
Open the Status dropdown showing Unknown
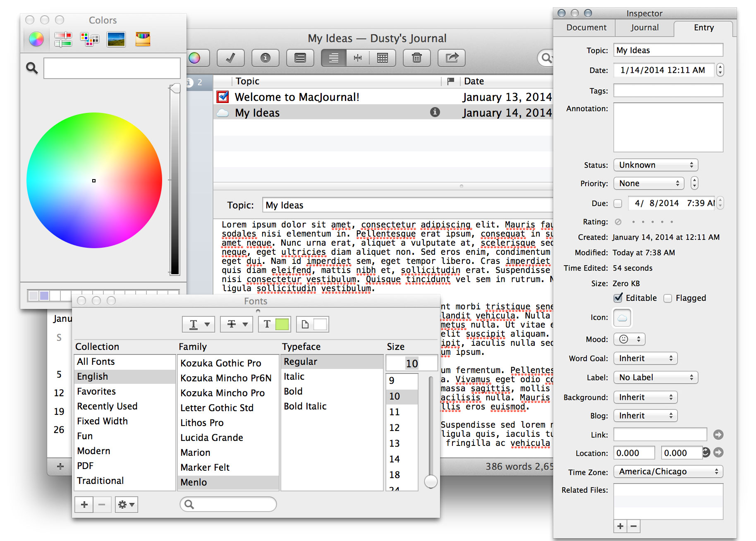(656, 165)
